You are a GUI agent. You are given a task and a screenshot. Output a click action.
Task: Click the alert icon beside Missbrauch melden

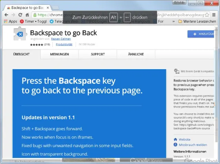(175, 145)
